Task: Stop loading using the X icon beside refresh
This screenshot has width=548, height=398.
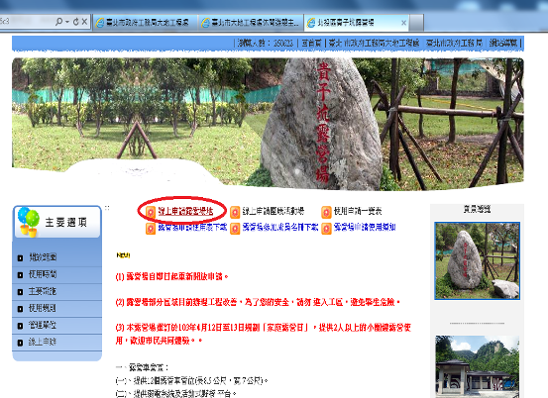Action: (84, 22)
